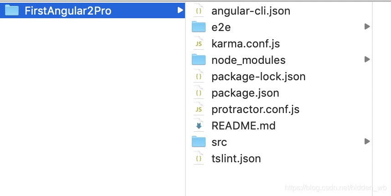Select the src folder name

pos(219,142)
